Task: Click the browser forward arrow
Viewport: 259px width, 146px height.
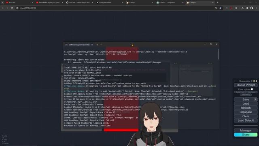Action: (7, 8)
